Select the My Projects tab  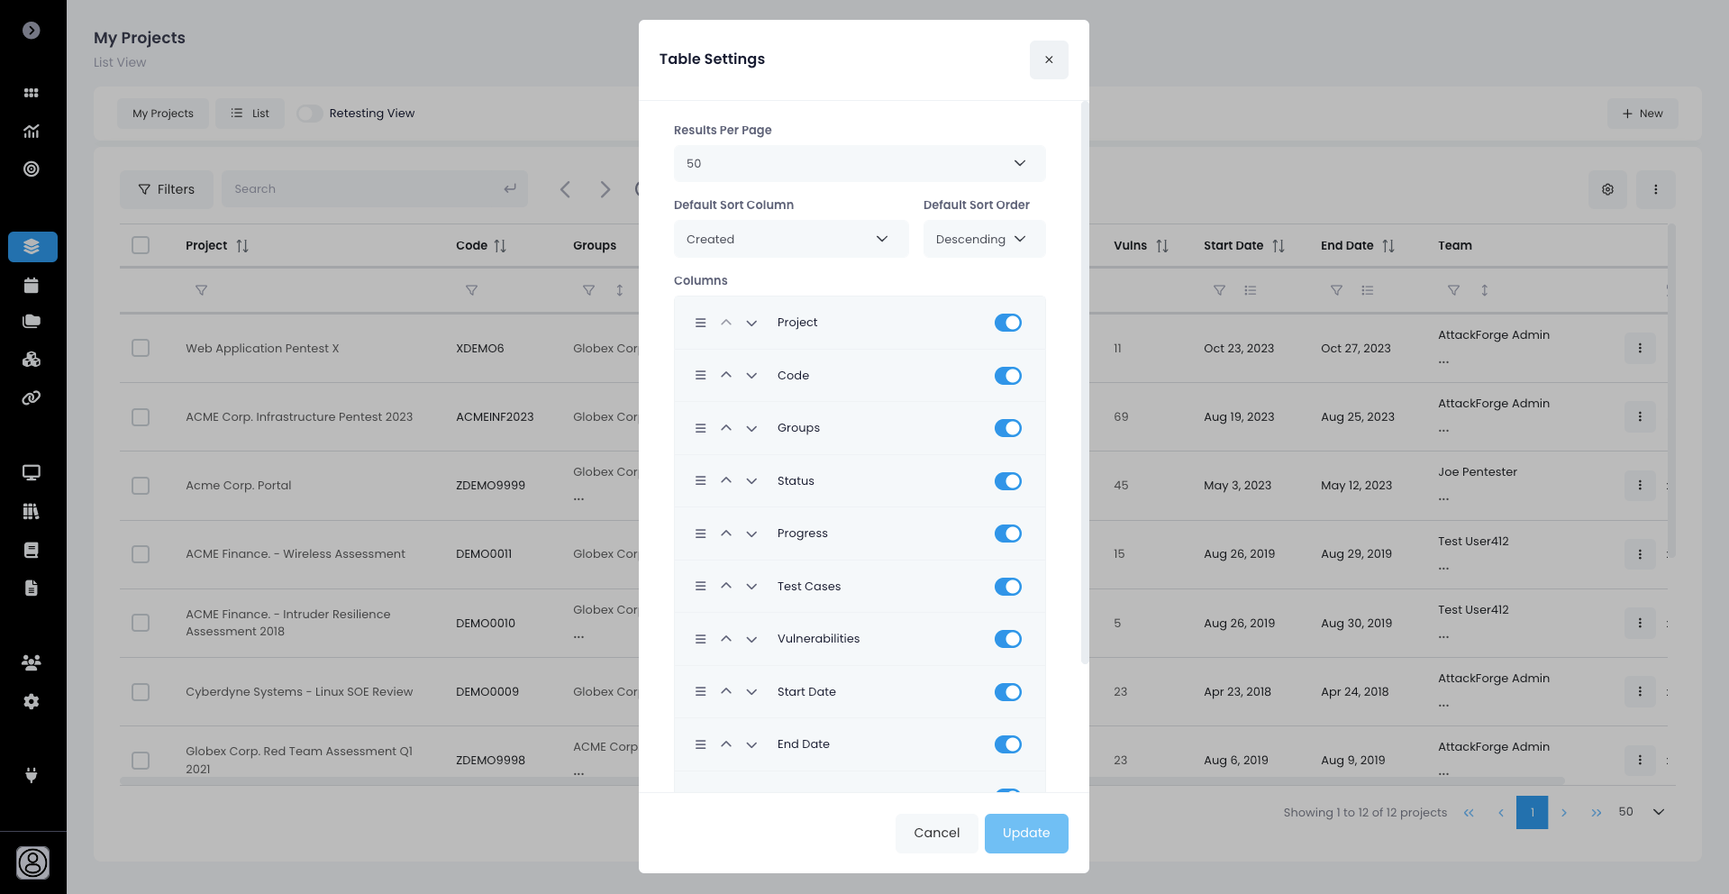pos(163,114)
